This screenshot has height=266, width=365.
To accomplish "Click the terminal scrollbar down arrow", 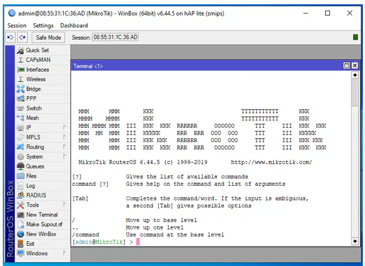I will 355,241.
